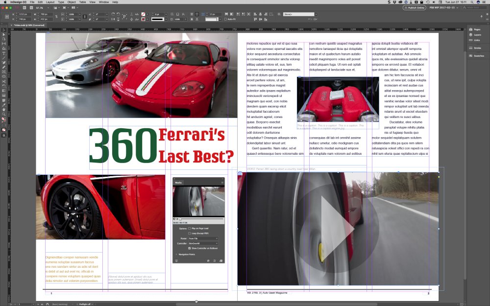The image size is (490, 306).
Task: Click constrain proportions chain icon for width and height
Action: point(56,17)
